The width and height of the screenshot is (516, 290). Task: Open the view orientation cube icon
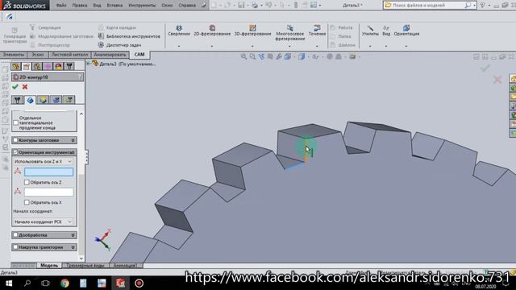[x=288, y=56]
